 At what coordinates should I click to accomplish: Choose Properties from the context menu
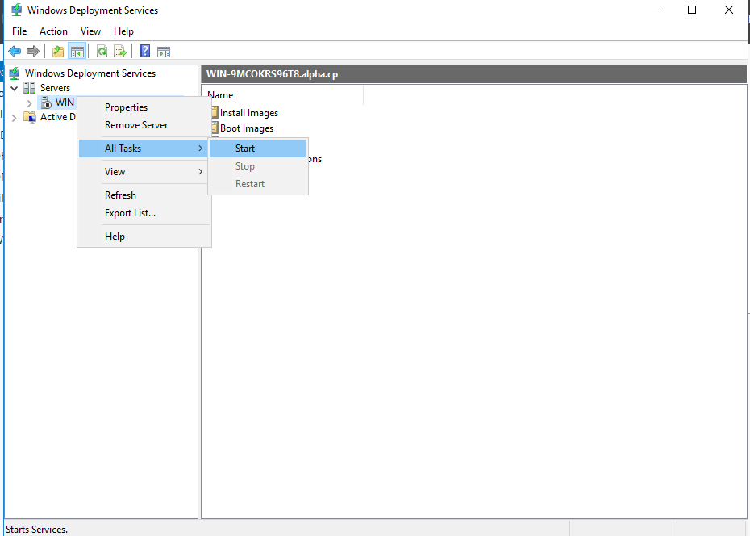[x=144, y=107]
